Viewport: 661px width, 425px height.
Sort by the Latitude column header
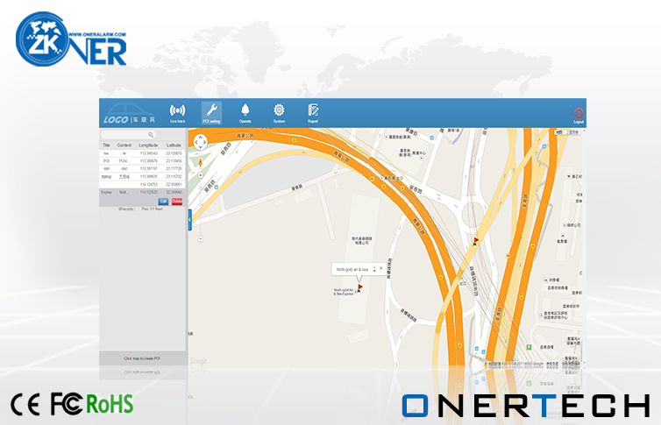click(174, 145)
